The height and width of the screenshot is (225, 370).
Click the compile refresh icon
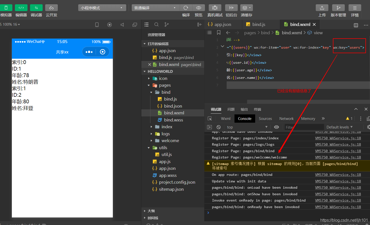(186, 8)
